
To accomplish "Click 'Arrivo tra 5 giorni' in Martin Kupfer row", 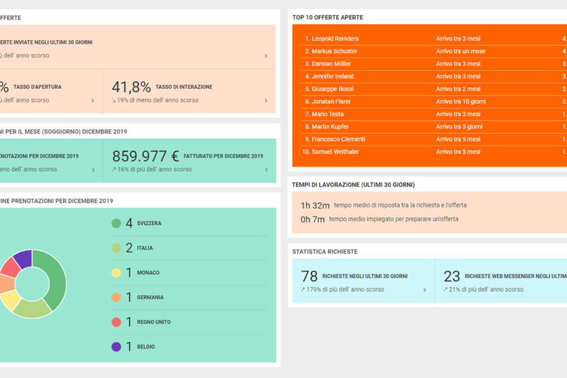I will tap(459, 127).
